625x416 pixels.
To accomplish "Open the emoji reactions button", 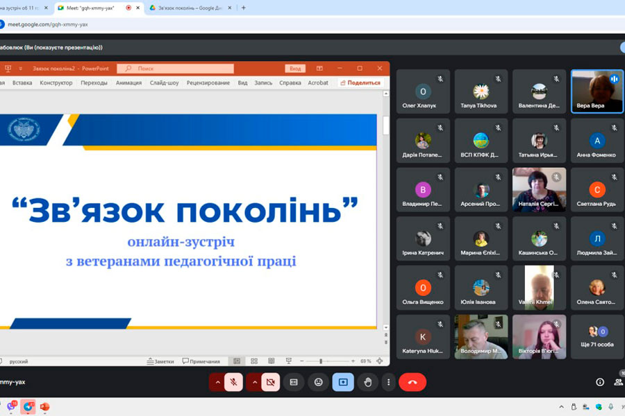I will (x=318, y=382).
